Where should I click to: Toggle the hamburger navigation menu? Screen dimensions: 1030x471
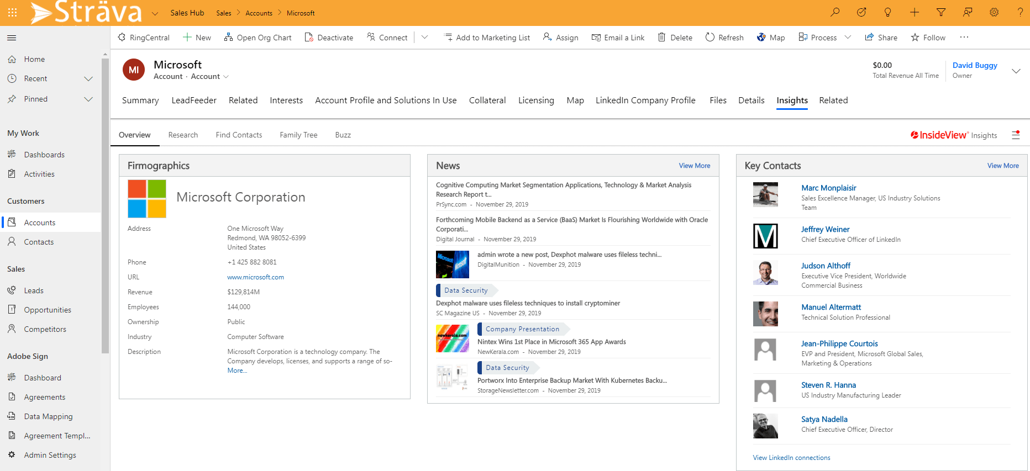tap(12, 38)
